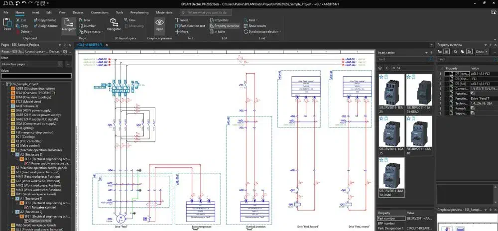Click the Paste icon in Clipboard group
The width and height of the screenshot is (498, 231).
point(7,24)
